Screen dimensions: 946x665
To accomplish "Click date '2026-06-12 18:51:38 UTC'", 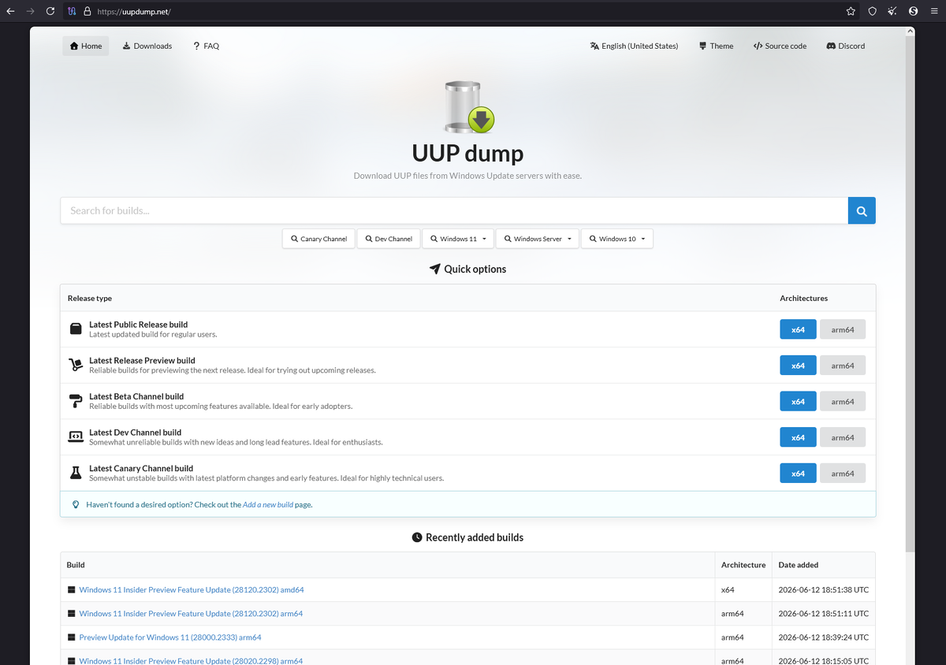I will (x=824, y=590).
